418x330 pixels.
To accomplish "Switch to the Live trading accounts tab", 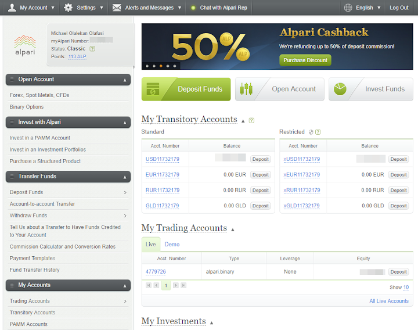I will coord(150,245).
